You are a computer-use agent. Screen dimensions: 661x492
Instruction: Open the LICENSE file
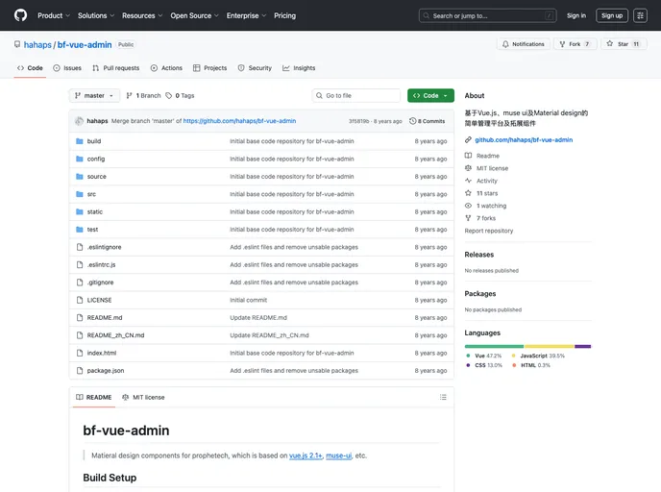(x=100, y=300)
